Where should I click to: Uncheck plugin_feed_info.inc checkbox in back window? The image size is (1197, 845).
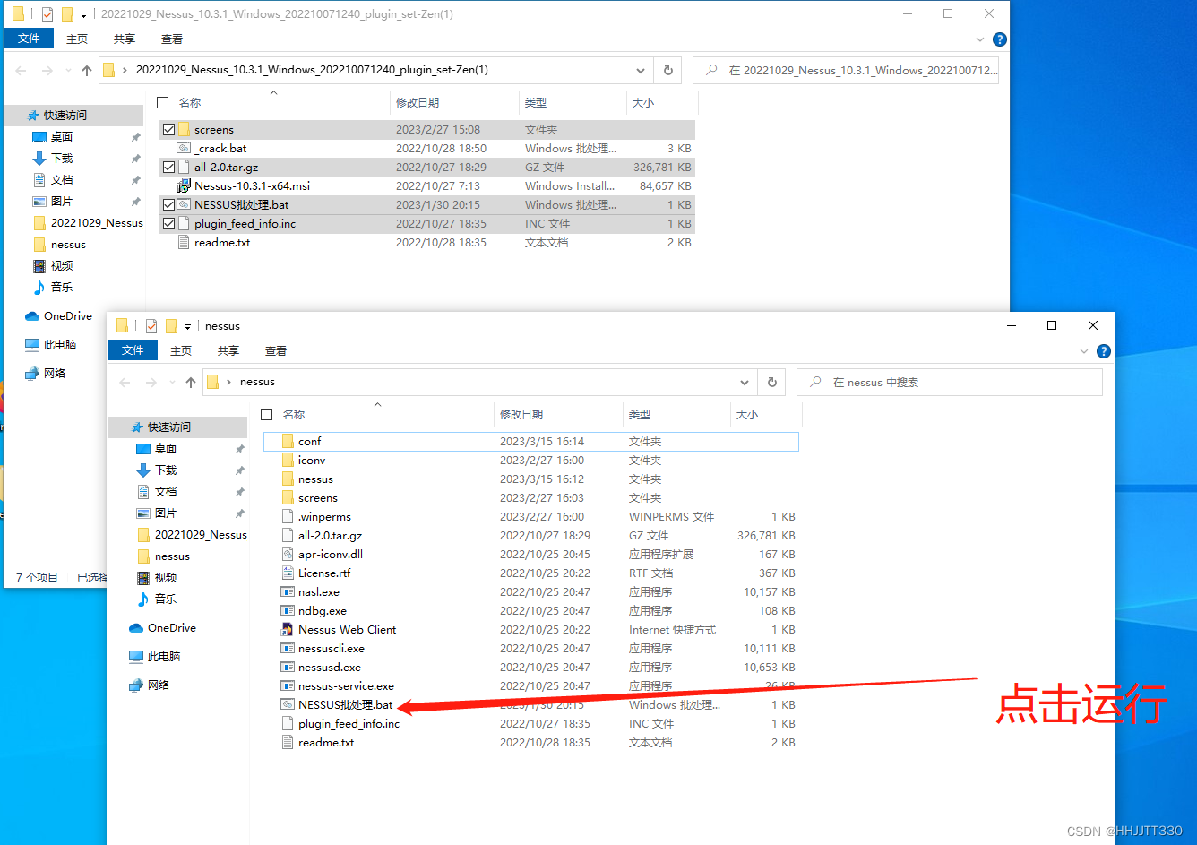point(168,224)
